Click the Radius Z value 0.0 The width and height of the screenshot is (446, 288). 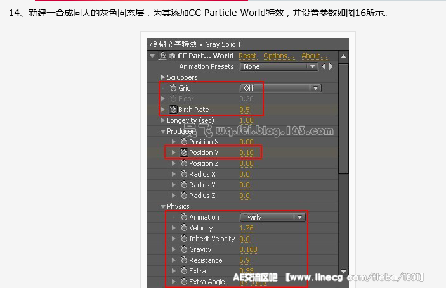pos(245,196)
